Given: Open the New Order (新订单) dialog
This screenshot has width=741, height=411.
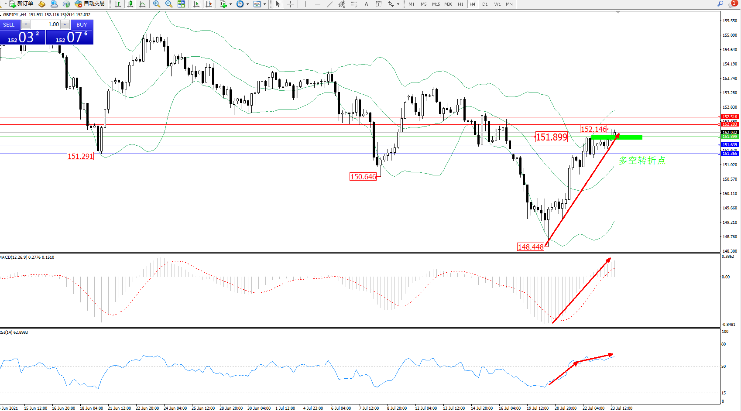Looking at the screenshot, I should (21, 4).
